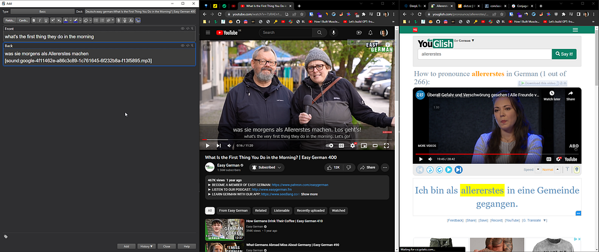
Task: Switch to the DeepL Translate browser tab
Action: click(414, 5)
